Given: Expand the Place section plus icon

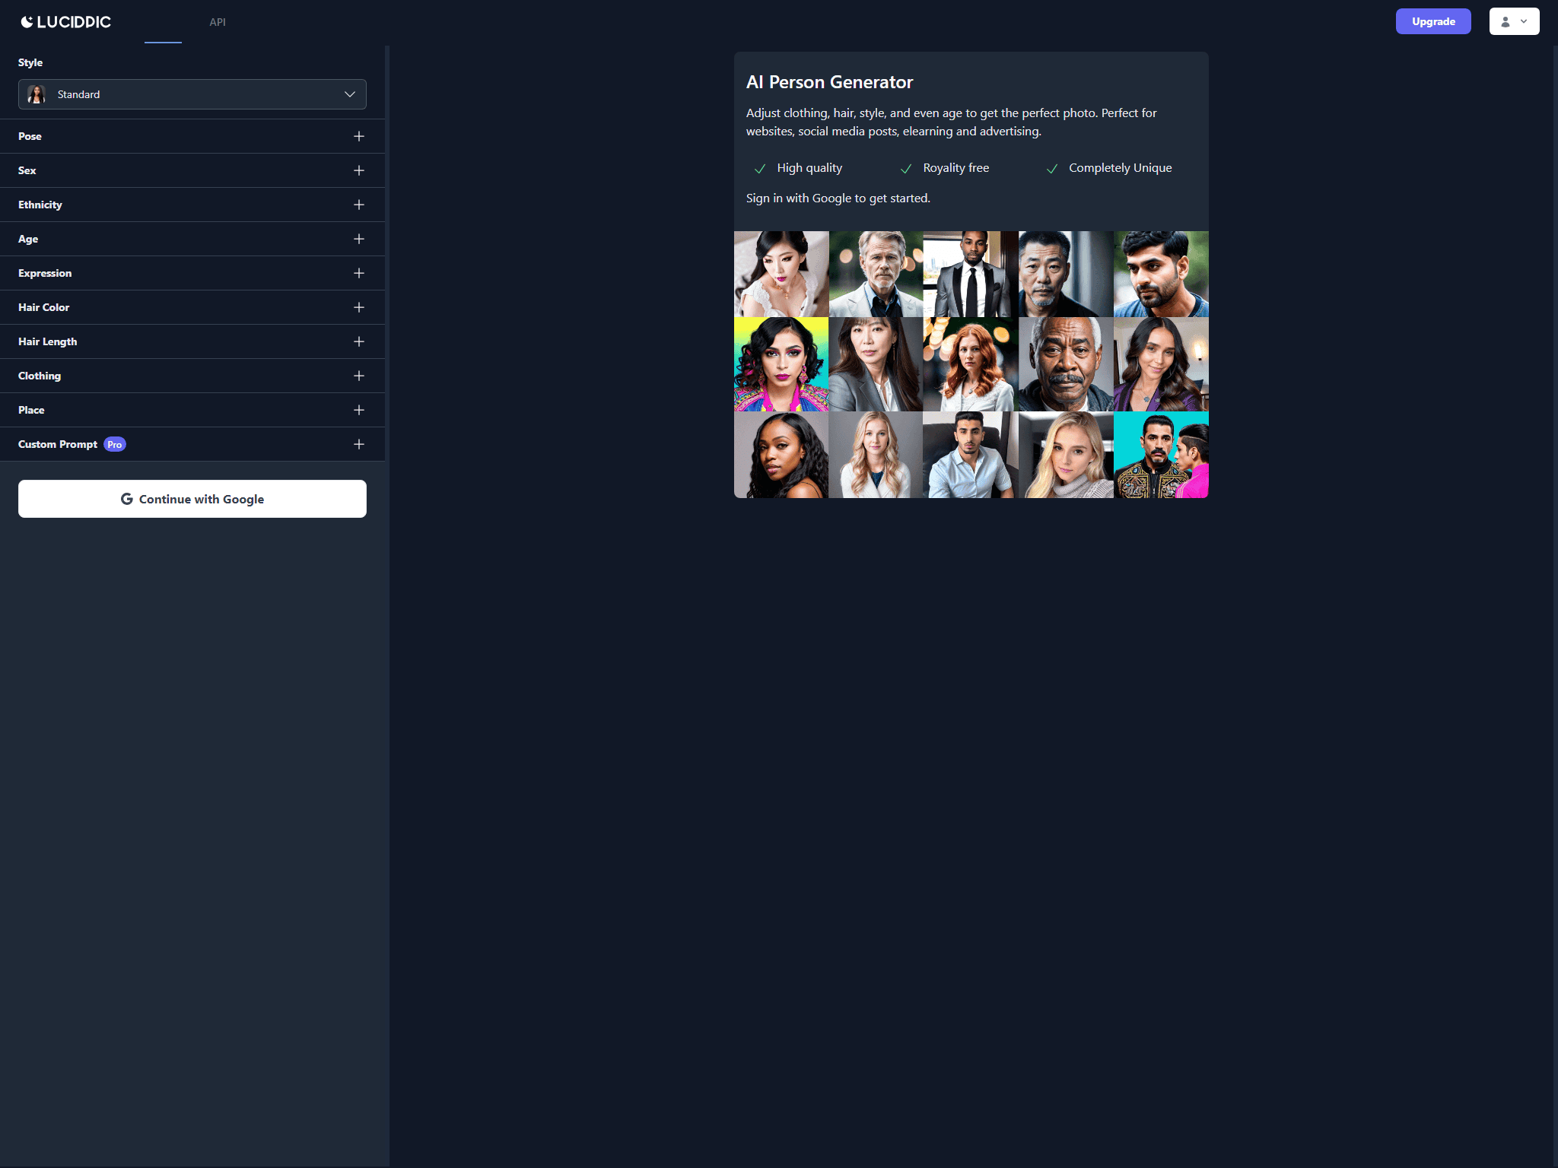Looking at the screenshot, I should [x=359, y=410].
